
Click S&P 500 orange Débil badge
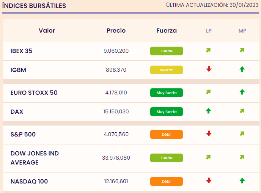coord(167,135)
